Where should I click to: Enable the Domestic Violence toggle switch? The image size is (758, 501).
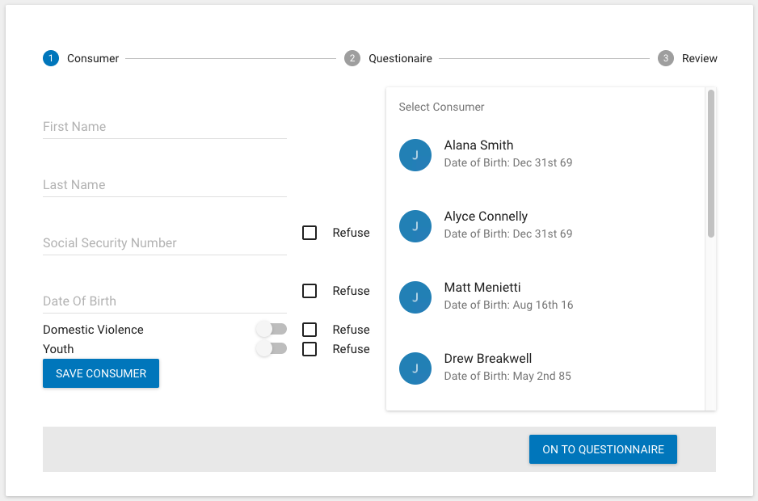pyautogui.click(x=271, y=330)
